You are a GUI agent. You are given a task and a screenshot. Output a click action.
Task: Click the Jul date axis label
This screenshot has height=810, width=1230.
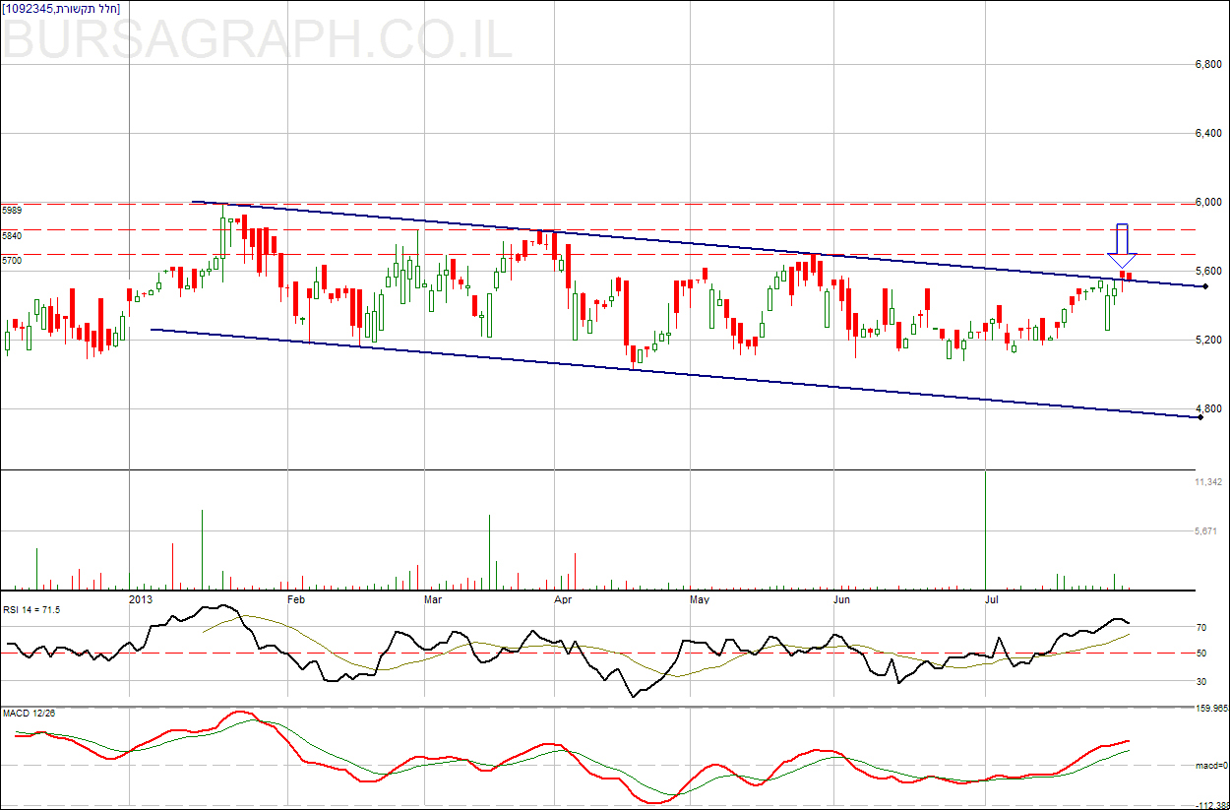pyautogui.click(x=994, y=598)
